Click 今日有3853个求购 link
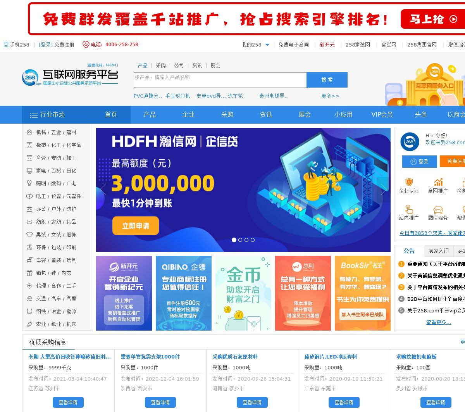 [432, 233]
